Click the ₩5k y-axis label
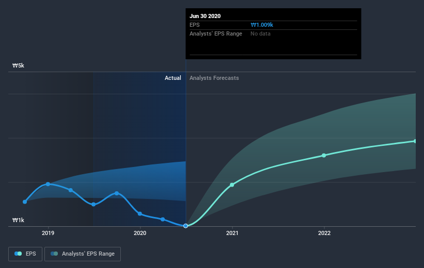This screenshot has width=424, height=268. [18, 65]
